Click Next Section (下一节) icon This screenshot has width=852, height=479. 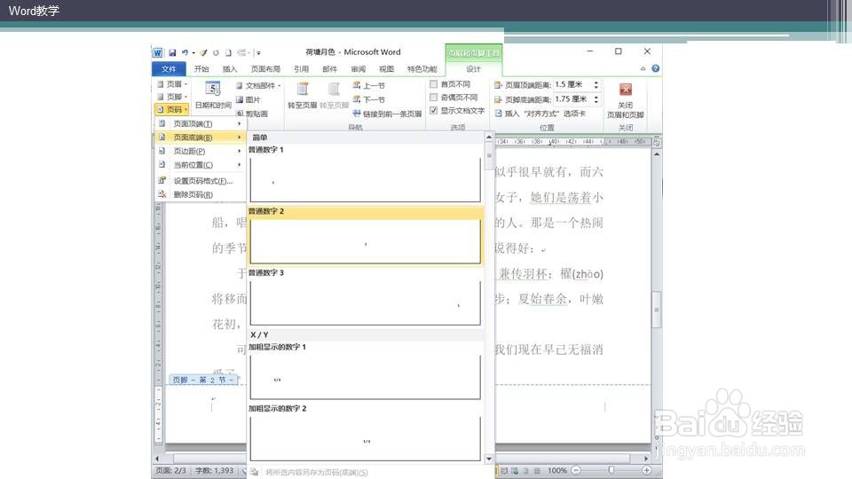357,99
